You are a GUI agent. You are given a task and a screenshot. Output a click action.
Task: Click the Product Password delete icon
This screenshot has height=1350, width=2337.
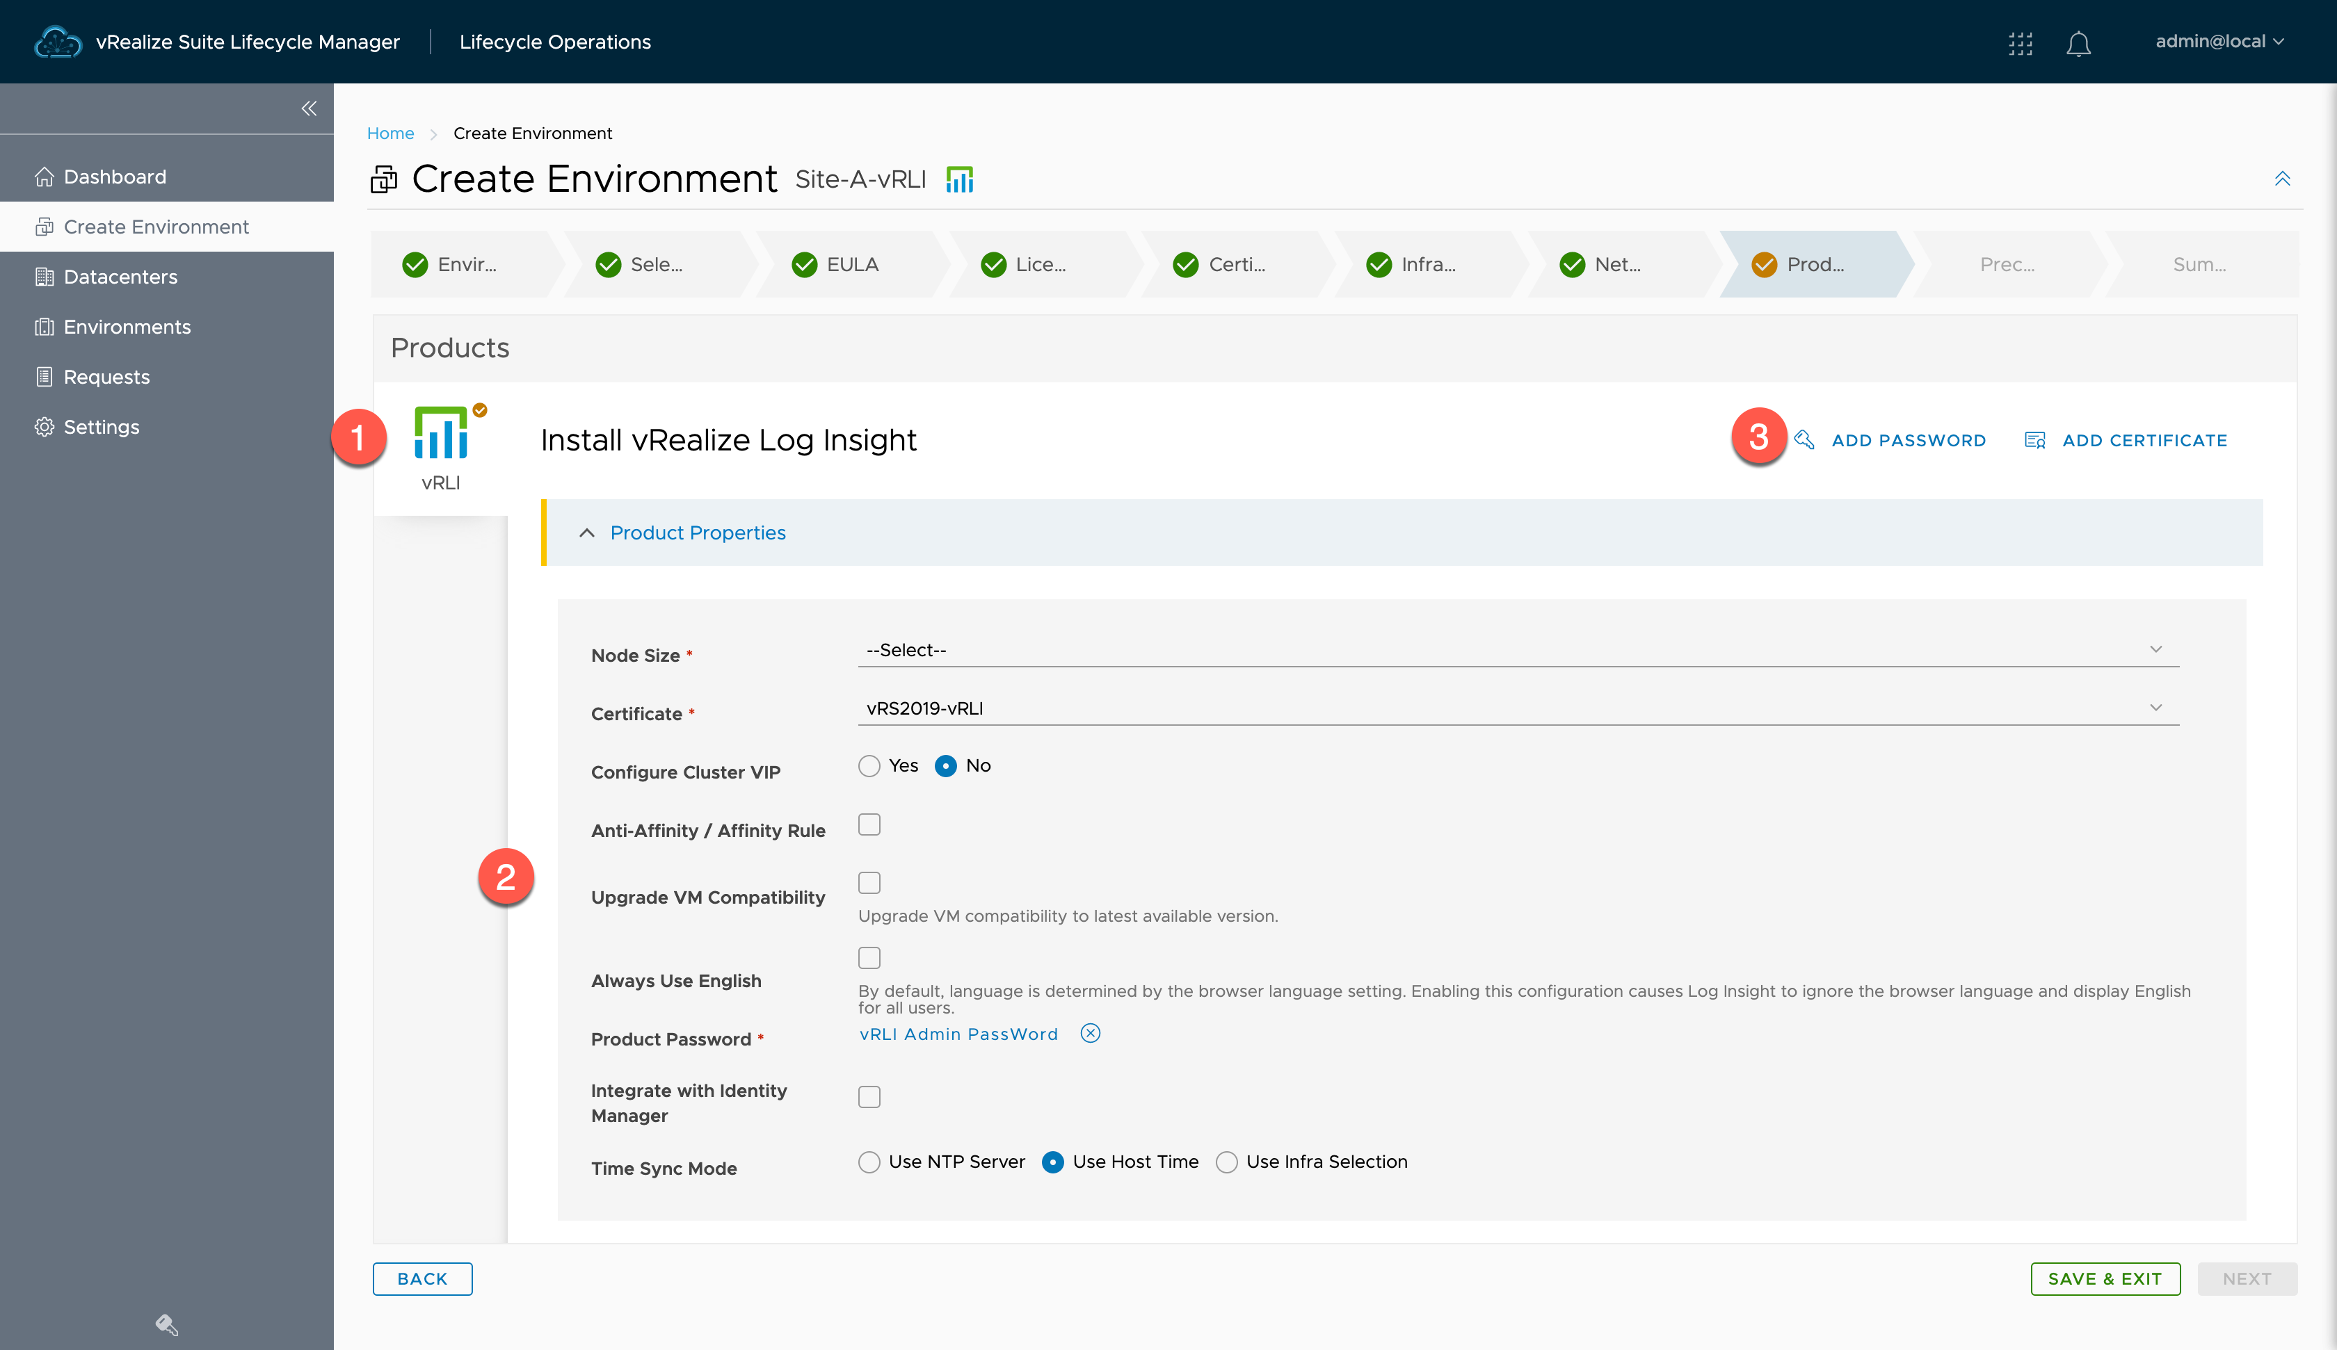click(x=1091, y=1034)
